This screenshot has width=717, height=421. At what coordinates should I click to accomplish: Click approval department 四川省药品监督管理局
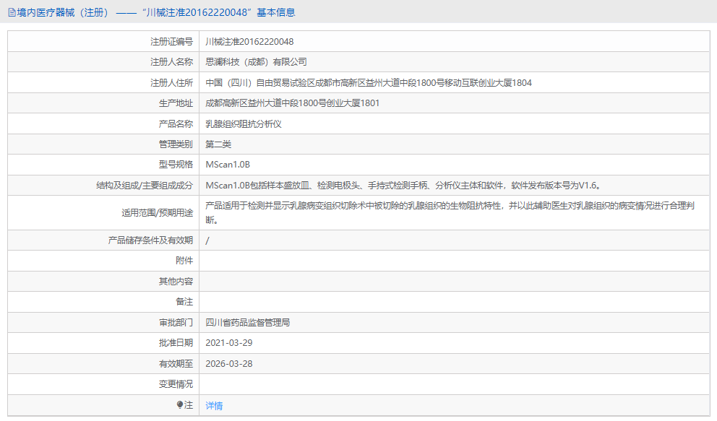[248, 323]
